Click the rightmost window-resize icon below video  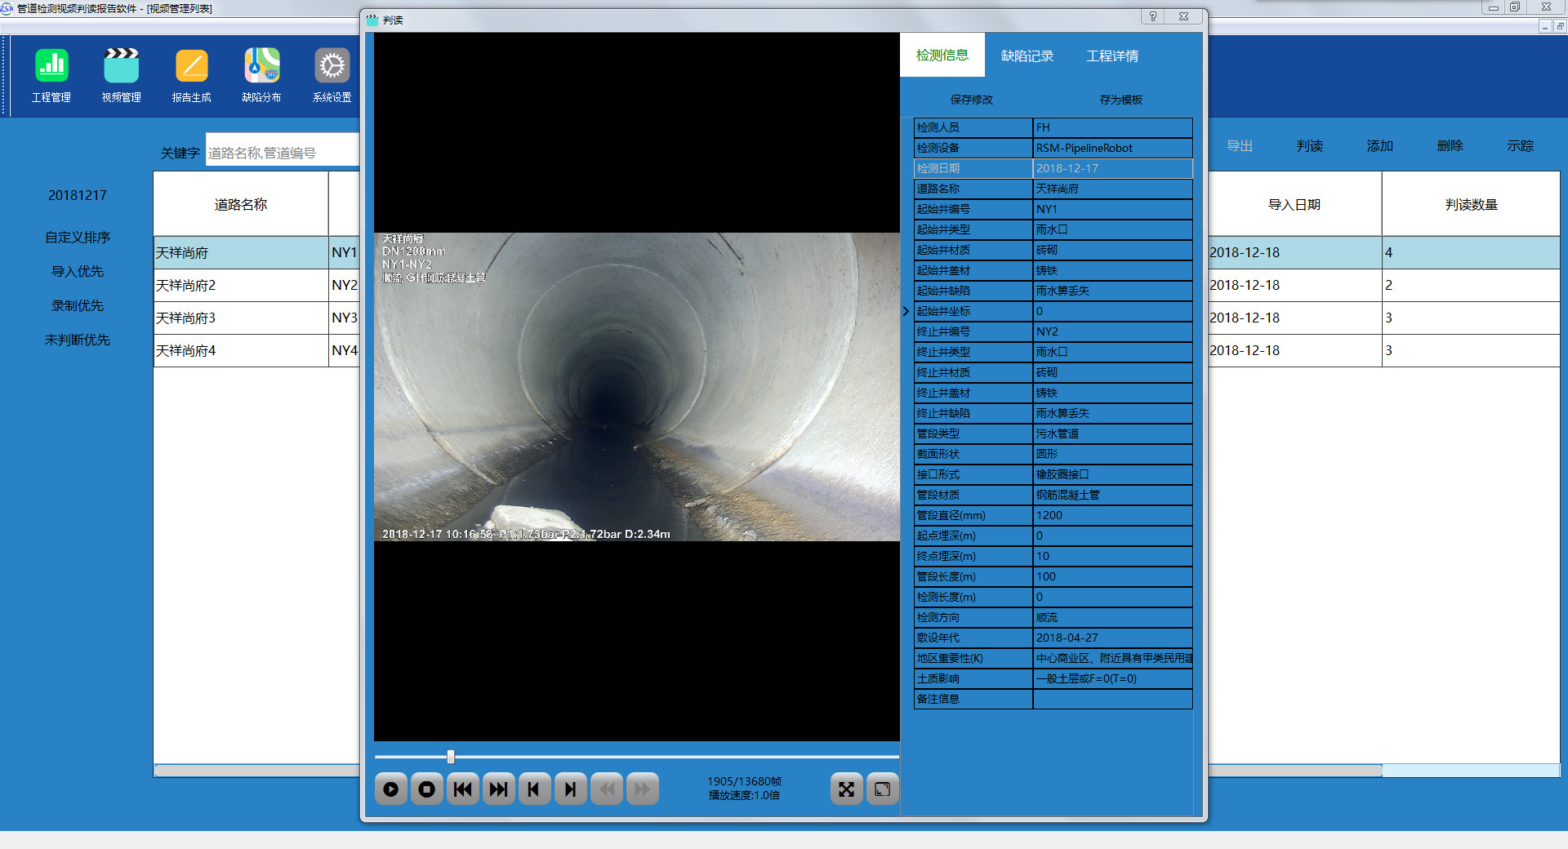pos(883,789)
